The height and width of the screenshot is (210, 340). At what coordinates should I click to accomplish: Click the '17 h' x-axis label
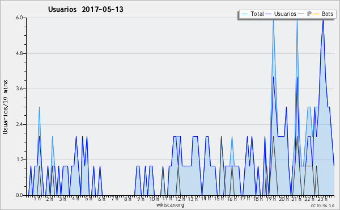(245, 199)
